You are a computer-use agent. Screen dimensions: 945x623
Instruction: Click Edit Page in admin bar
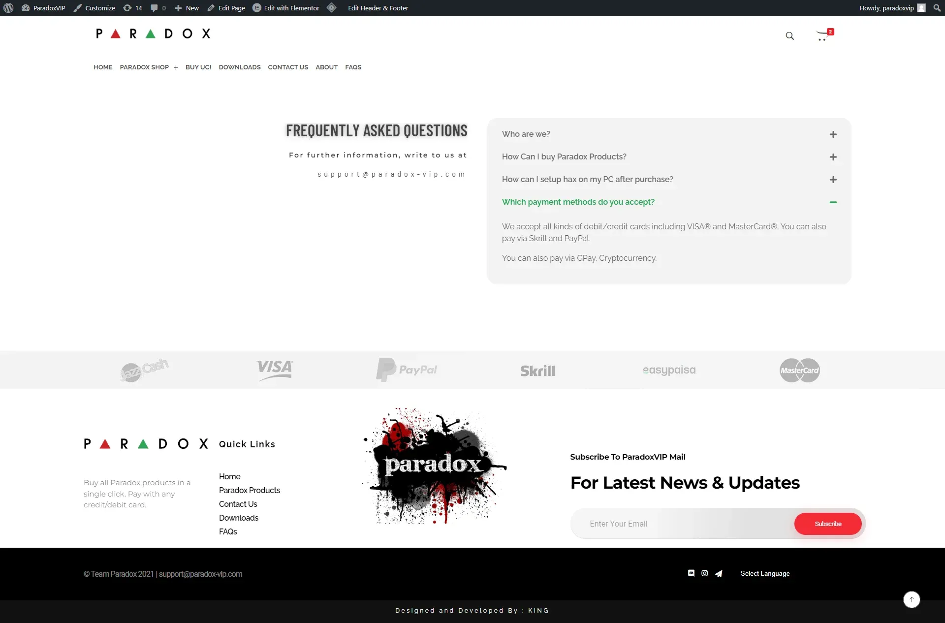[226, 8]
